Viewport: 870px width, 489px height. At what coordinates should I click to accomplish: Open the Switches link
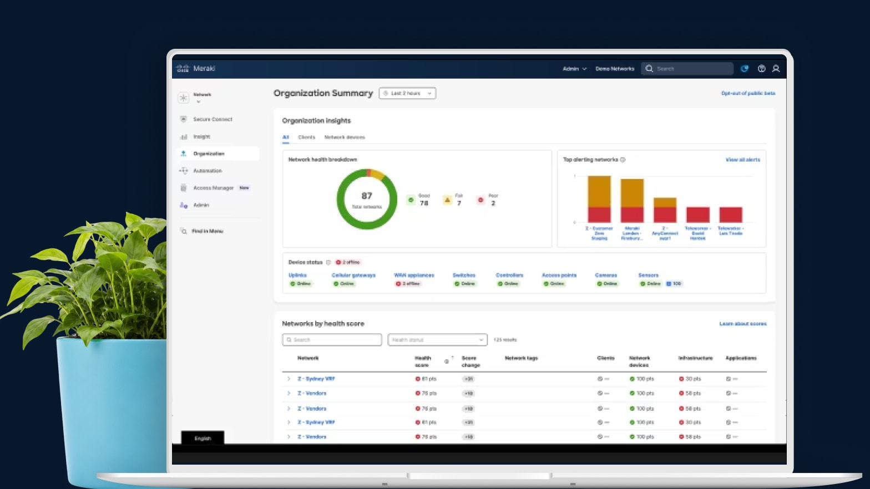pyautogui.click(x=464, y=275)
